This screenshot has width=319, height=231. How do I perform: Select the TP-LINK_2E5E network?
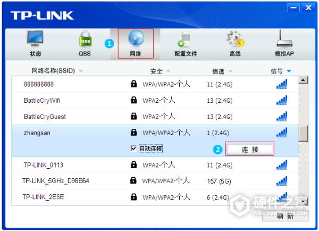click(44, 197)
